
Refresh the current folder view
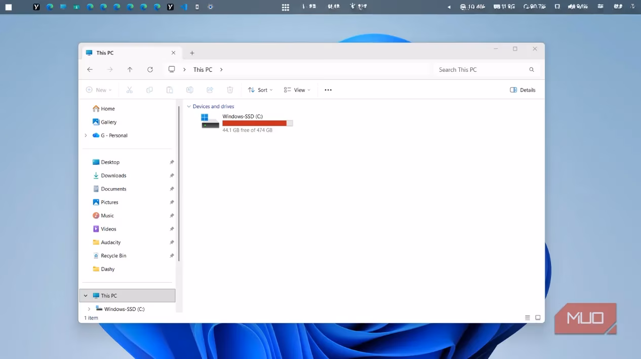pyautogui.click(x=150, y=69)
